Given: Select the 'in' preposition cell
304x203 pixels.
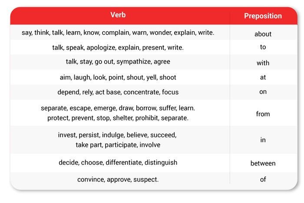Looking at the screenshot, I should pos(263,140).
